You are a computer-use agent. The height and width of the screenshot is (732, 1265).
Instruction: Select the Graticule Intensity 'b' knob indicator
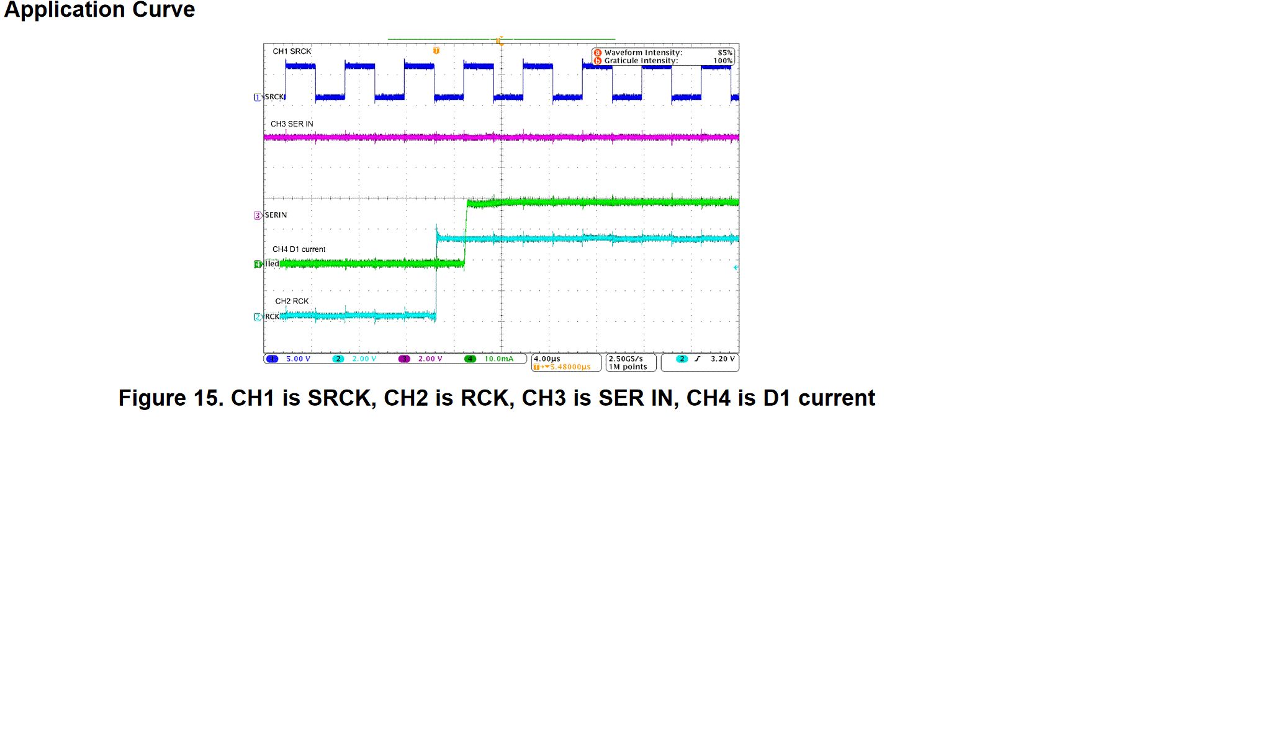(598, 61)
